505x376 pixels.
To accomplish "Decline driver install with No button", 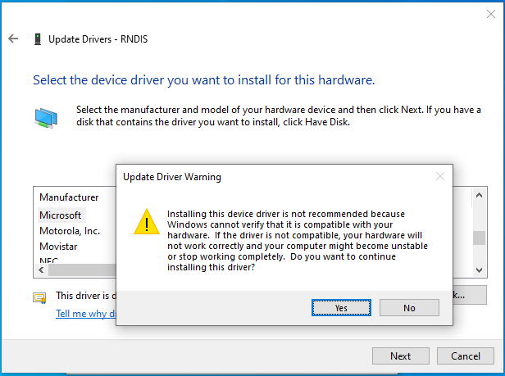I will [x=409, y=308].
